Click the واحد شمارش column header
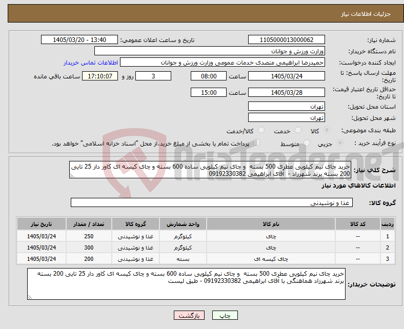The height and width of the screenshot is (329, 404). (183, 224)
